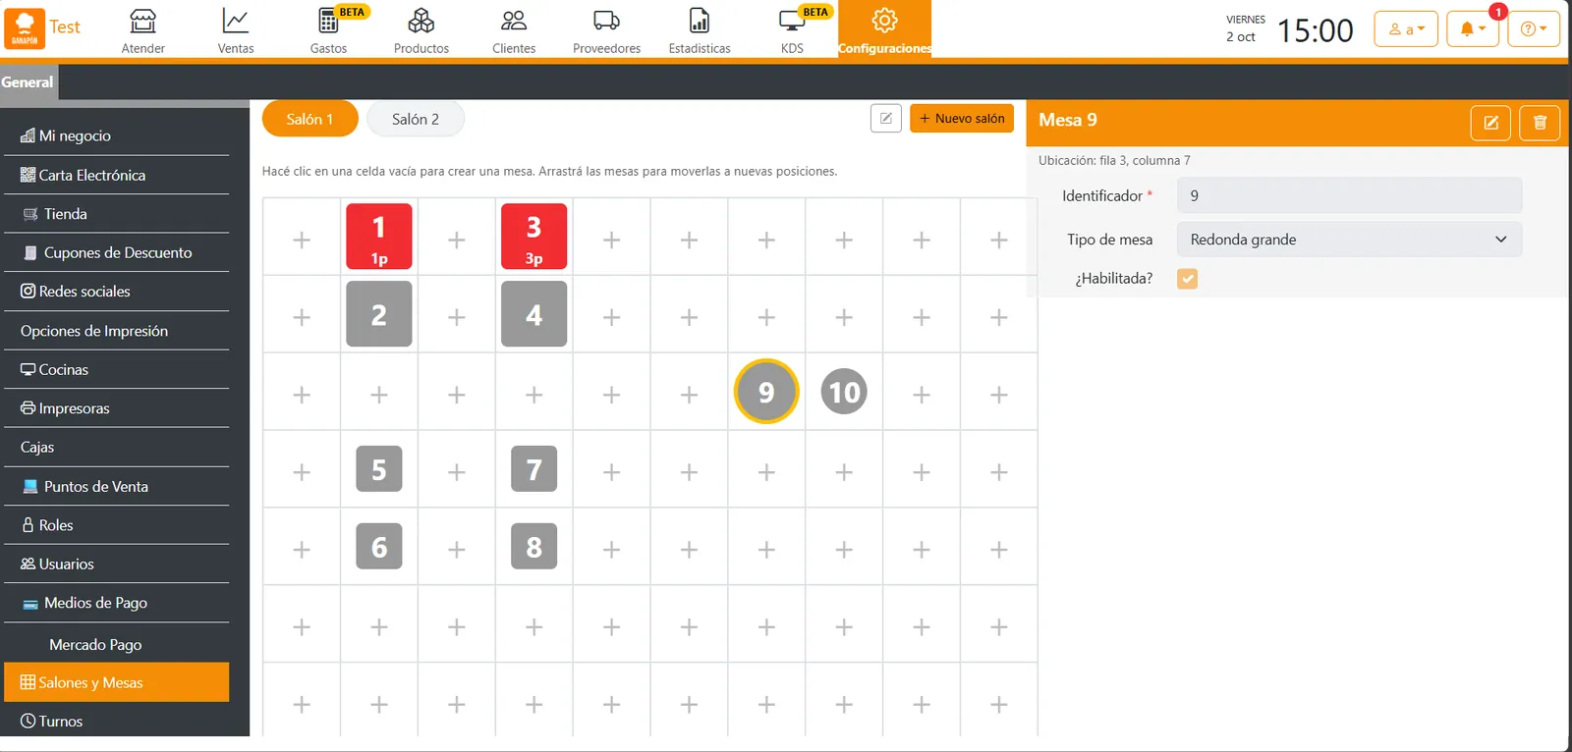Open the Gastos calculator icon

328,21
